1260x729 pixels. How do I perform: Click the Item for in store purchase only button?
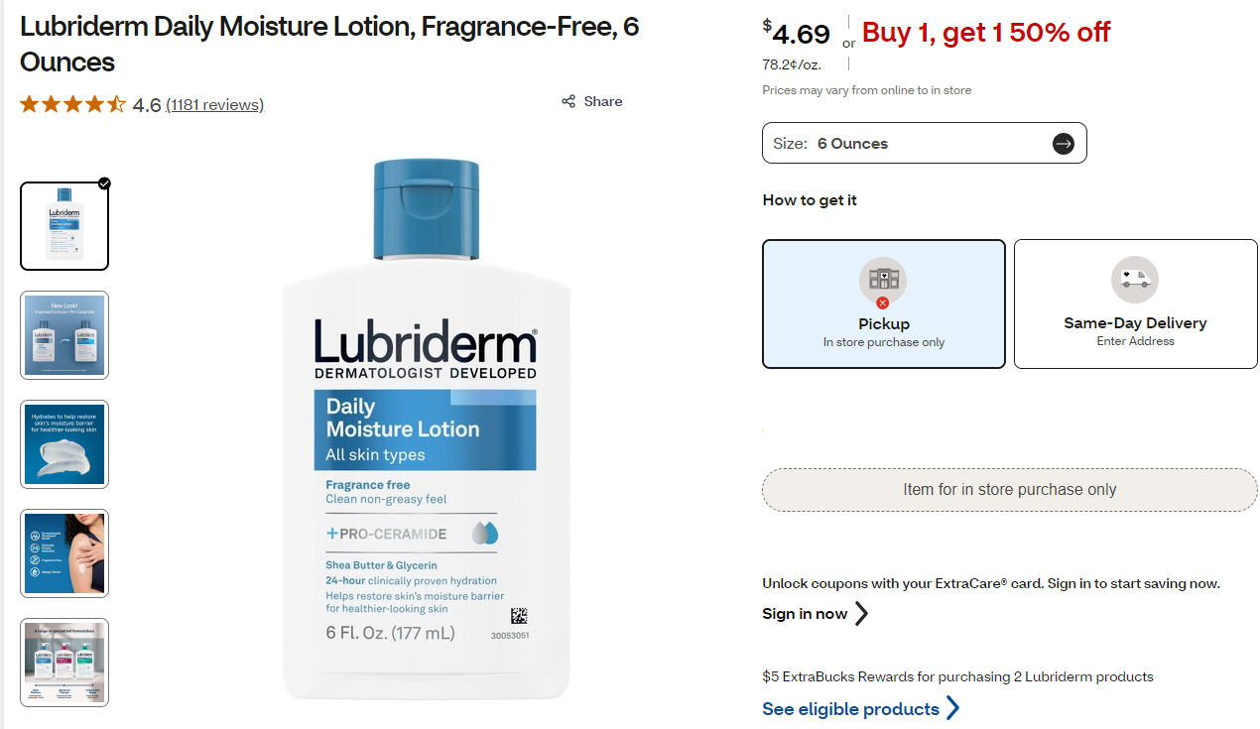pos(1009,490)
